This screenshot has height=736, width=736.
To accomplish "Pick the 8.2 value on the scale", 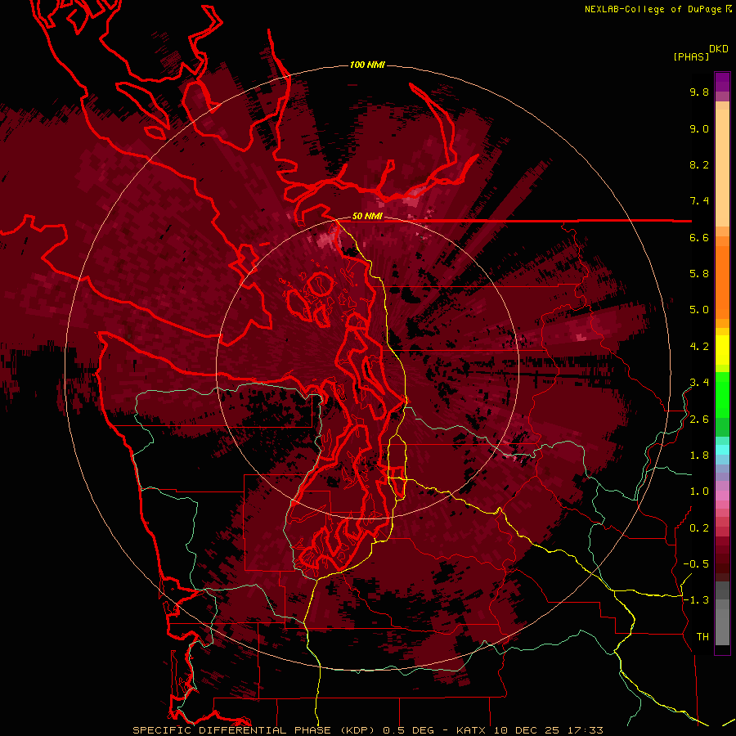I will (x=699, y=164).
